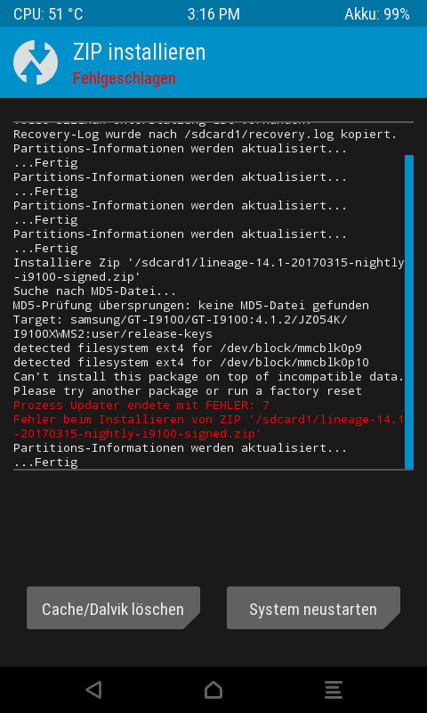Click the red Fehlgeschlagen status text
Screen dimensions: 427x713
125,78
